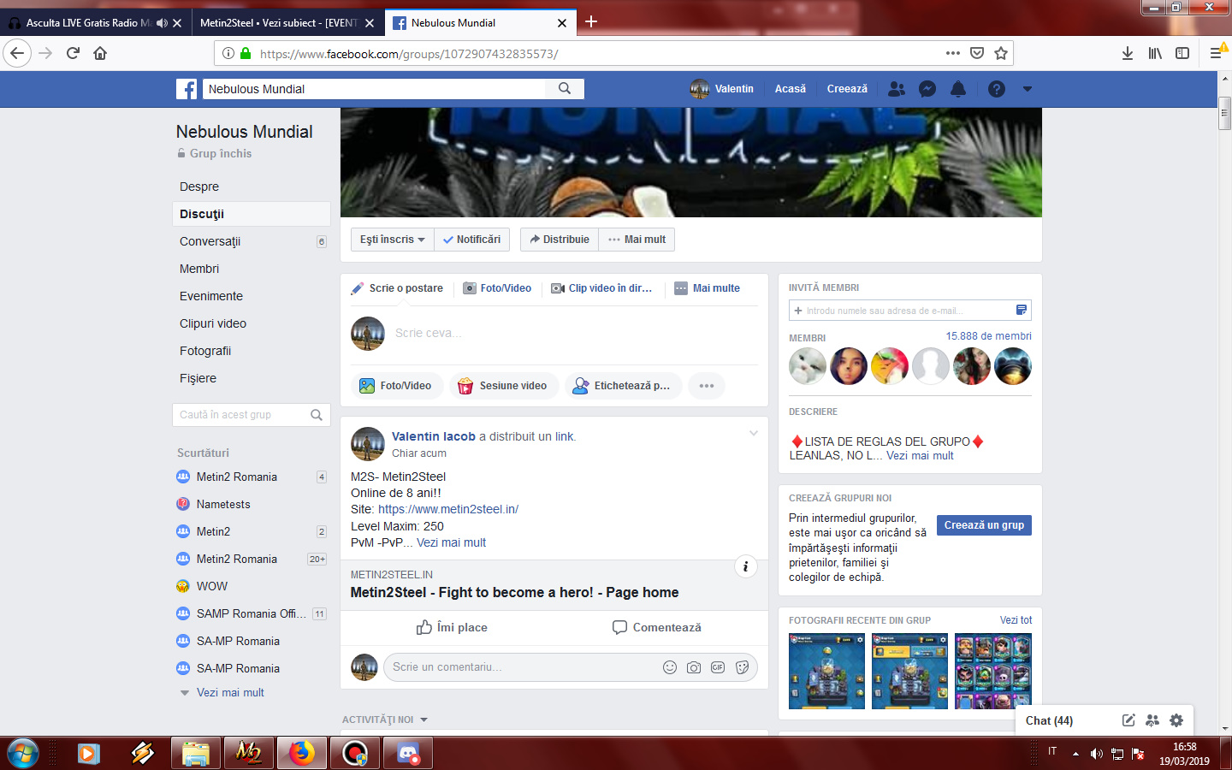Viewport: 1232px width, 770px height.
Task: Reload the page in Firefox
Action: pos(74,53)
